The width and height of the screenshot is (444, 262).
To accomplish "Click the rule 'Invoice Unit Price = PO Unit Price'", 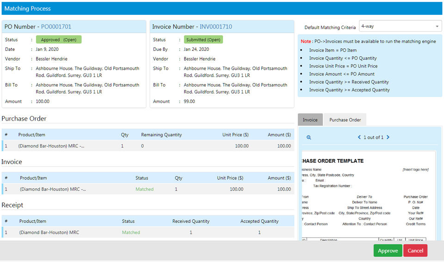I will pos(343,66).
